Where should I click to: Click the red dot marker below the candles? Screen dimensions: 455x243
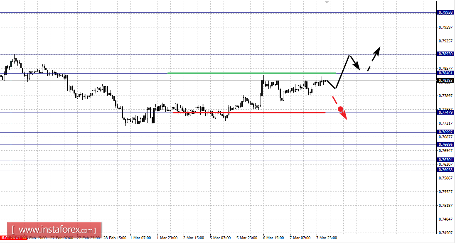pos(341,108)
